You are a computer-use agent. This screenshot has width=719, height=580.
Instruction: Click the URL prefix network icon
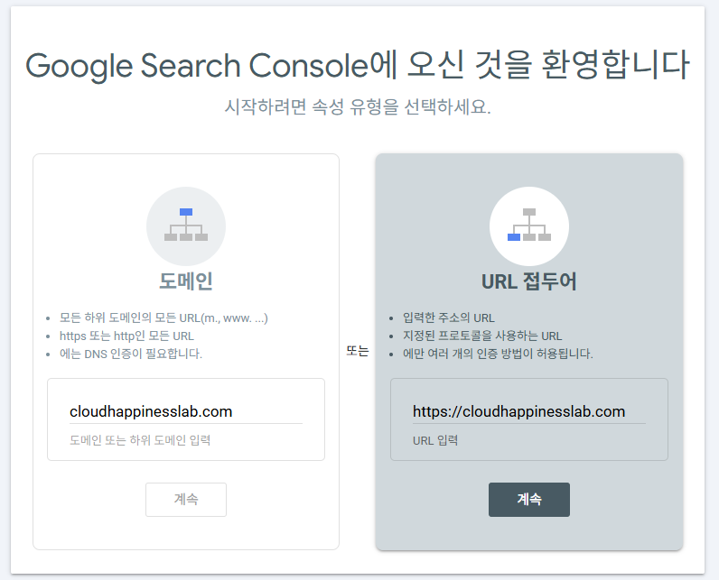pyautogui.click(x=529, y=226)
